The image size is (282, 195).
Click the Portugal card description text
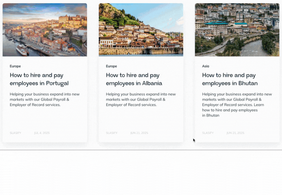click(x=44, y=99)
